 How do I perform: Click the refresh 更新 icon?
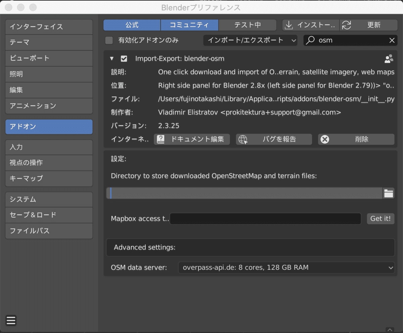pos(347,25)
